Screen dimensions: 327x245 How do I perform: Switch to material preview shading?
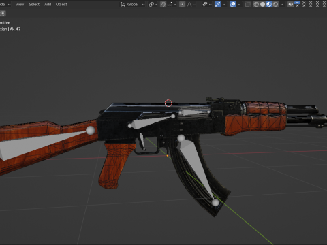point(269,4)
